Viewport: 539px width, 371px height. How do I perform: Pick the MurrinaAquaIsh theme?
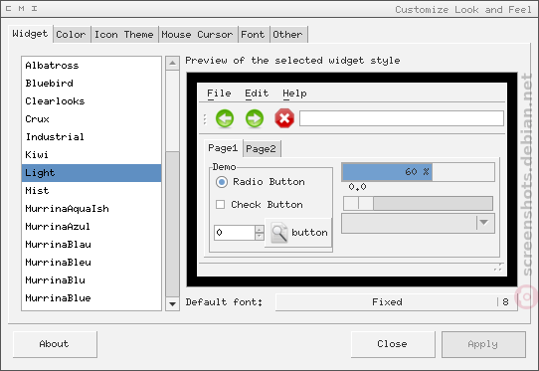[x=91, y=209]
